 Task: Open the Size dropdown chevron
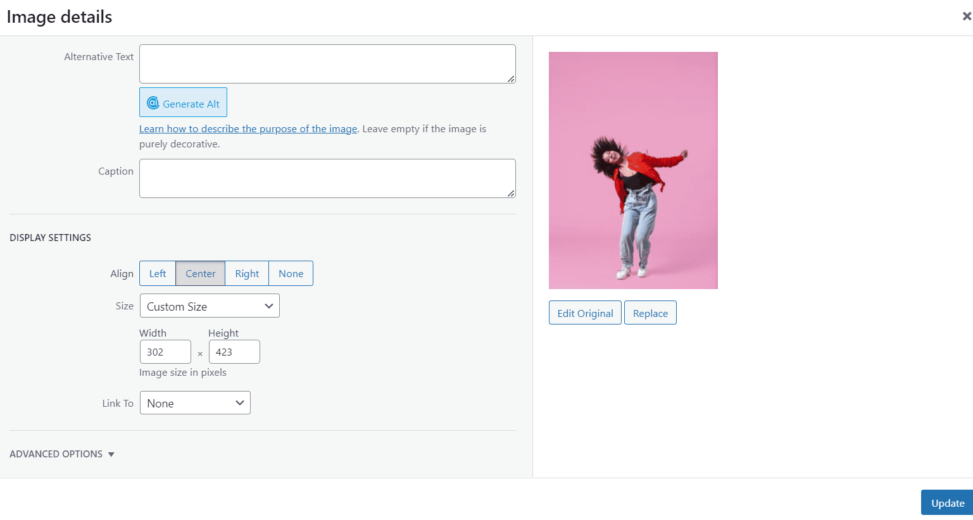(268, 306)
